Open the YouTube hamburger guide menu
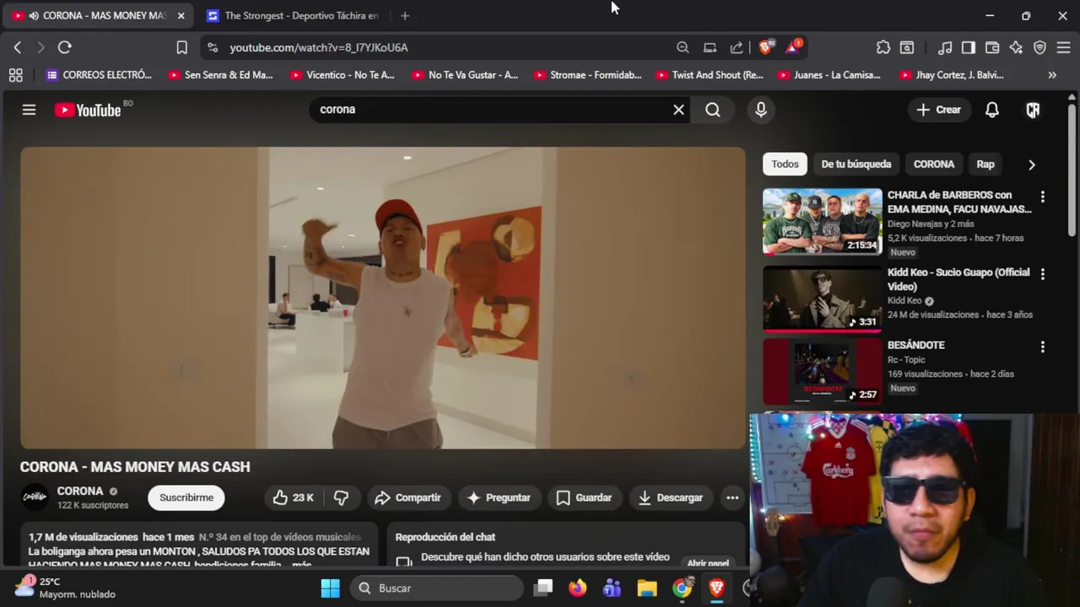The width and height of the screenshot is (1080, 607). pyautogui.click(x=29, y=110)
